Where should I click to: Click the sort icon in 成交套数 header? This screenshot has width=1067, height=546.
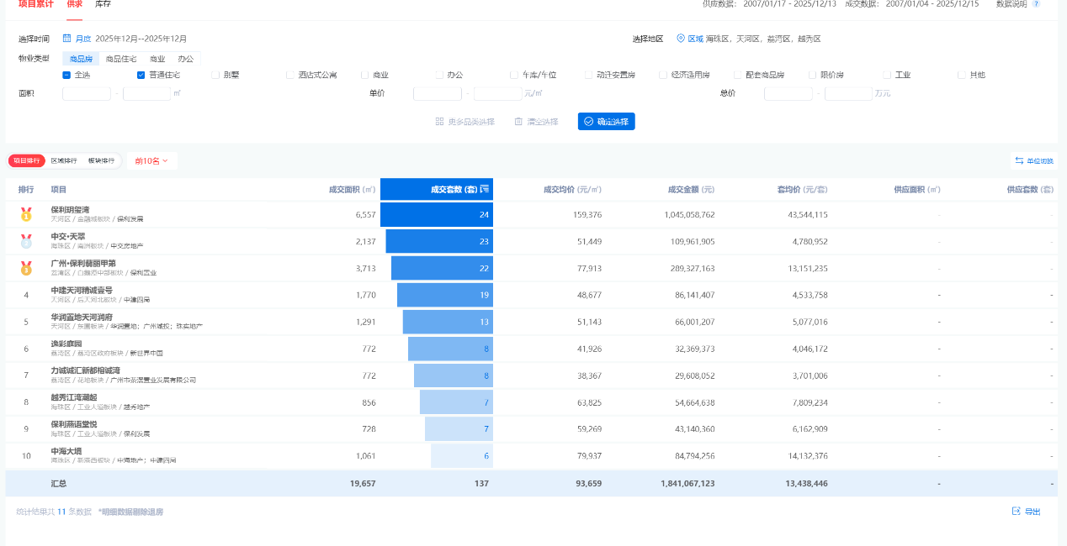(x=484, y=190)
